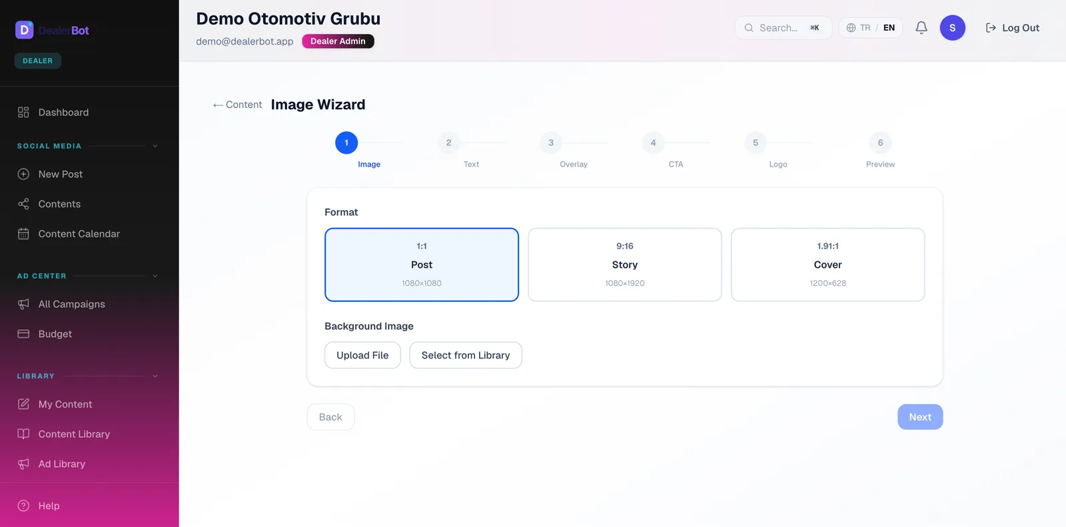Go to step 3 Overlay
This screenshot has width=1066, height=527.
tap(551, 143)
